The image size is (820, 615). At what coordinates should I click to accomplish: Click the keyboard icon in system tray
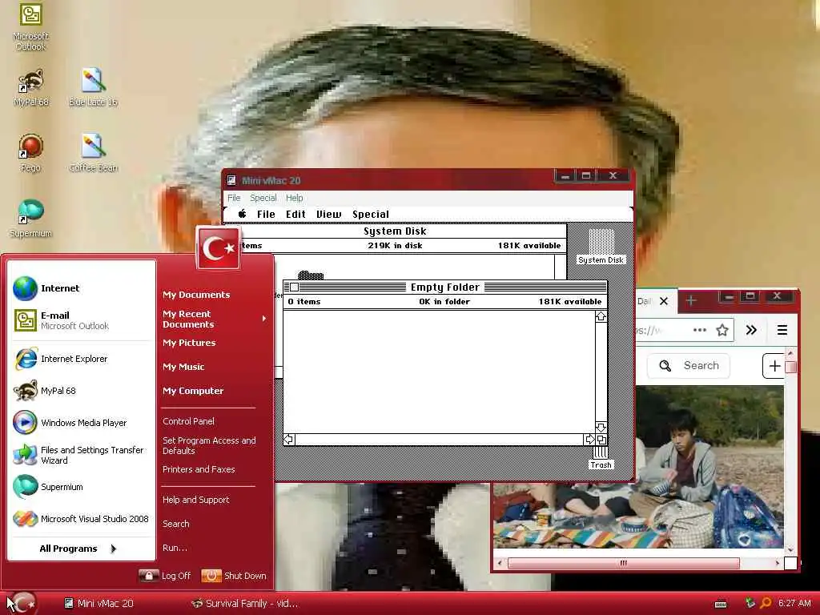click(721, 604)
